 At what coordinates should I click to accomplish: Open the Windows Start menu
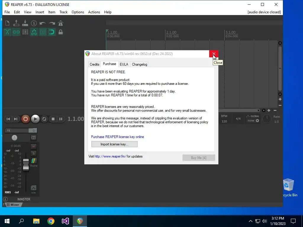[x=7, y=221]
